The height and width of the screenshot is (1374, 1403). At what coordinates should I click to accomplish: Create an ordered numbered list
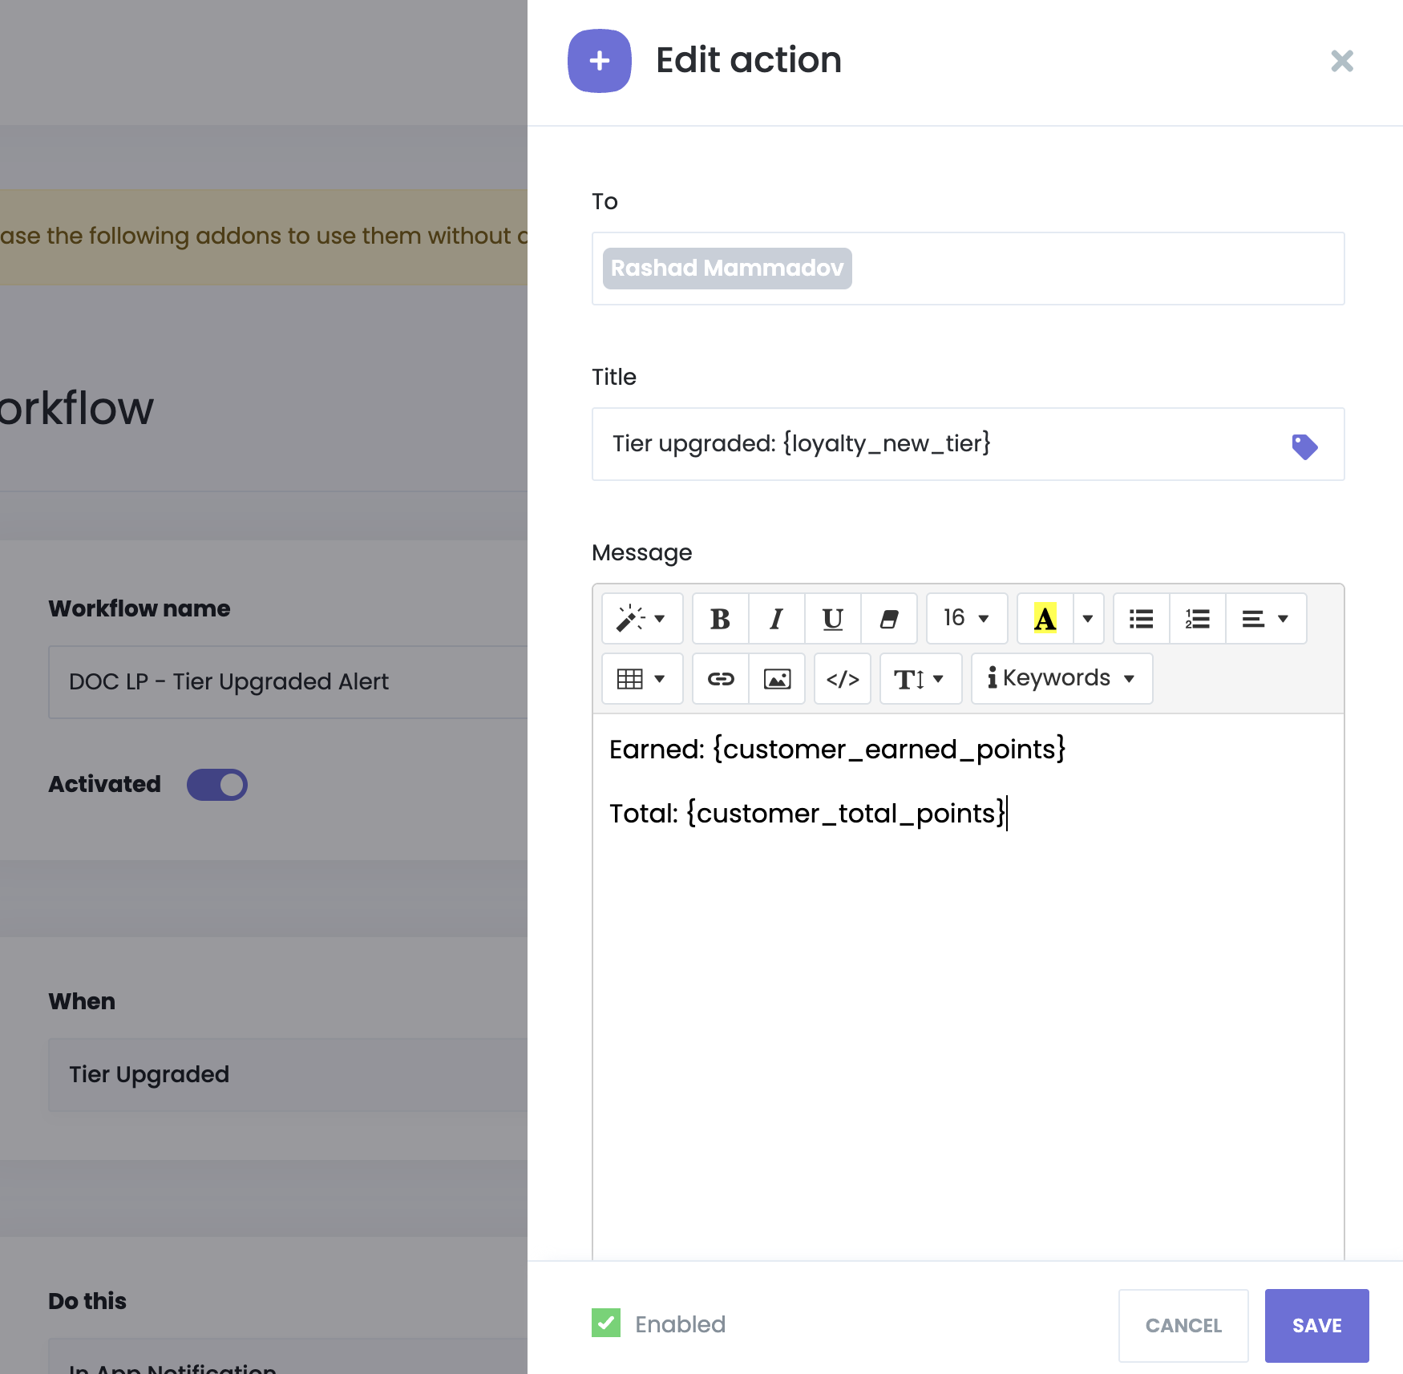click(x=1197, y=619)
